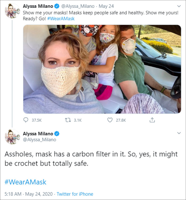Open lower Alyssa Milano profile avatar
Image resolution: width=186 pixels, height=200 pixels.
[12, 137]
